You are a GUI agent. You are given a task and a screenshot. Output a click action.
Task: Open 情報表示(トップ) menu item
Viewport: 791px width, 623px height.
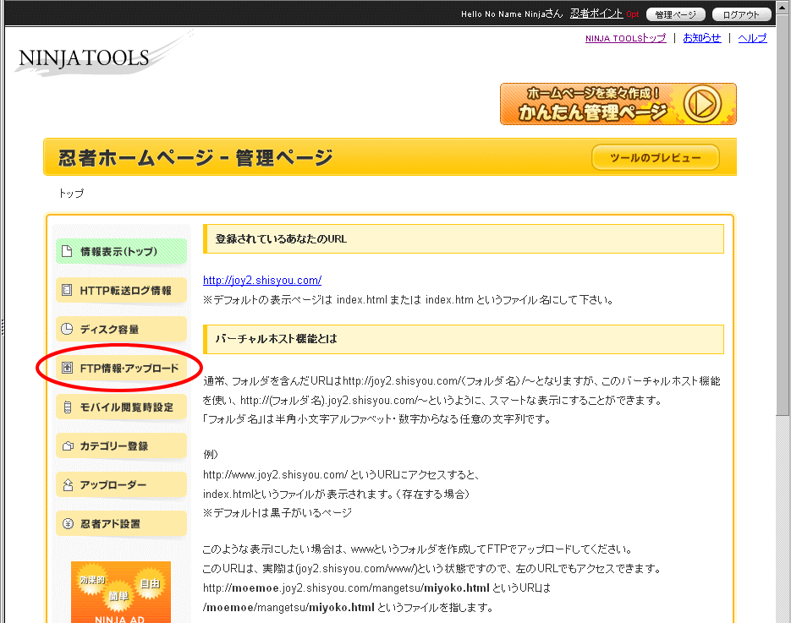click(121, 251)
